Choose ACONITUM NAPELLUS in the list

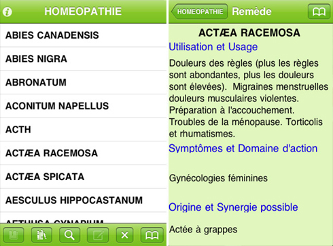pos(83,106)
